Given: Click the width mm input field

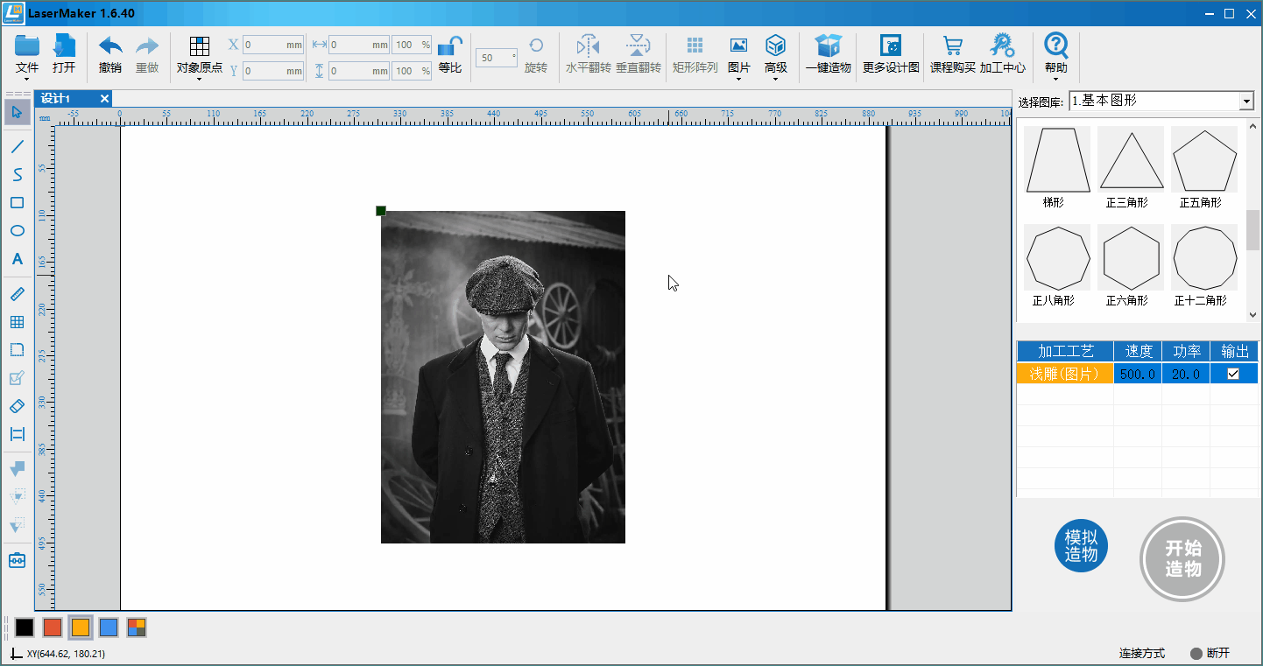Looking at the screenshot, I should 359,45.
